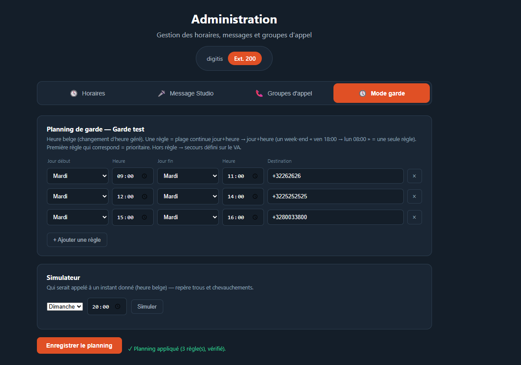Remove the rule with destination +3225252525

click(414, 197)
